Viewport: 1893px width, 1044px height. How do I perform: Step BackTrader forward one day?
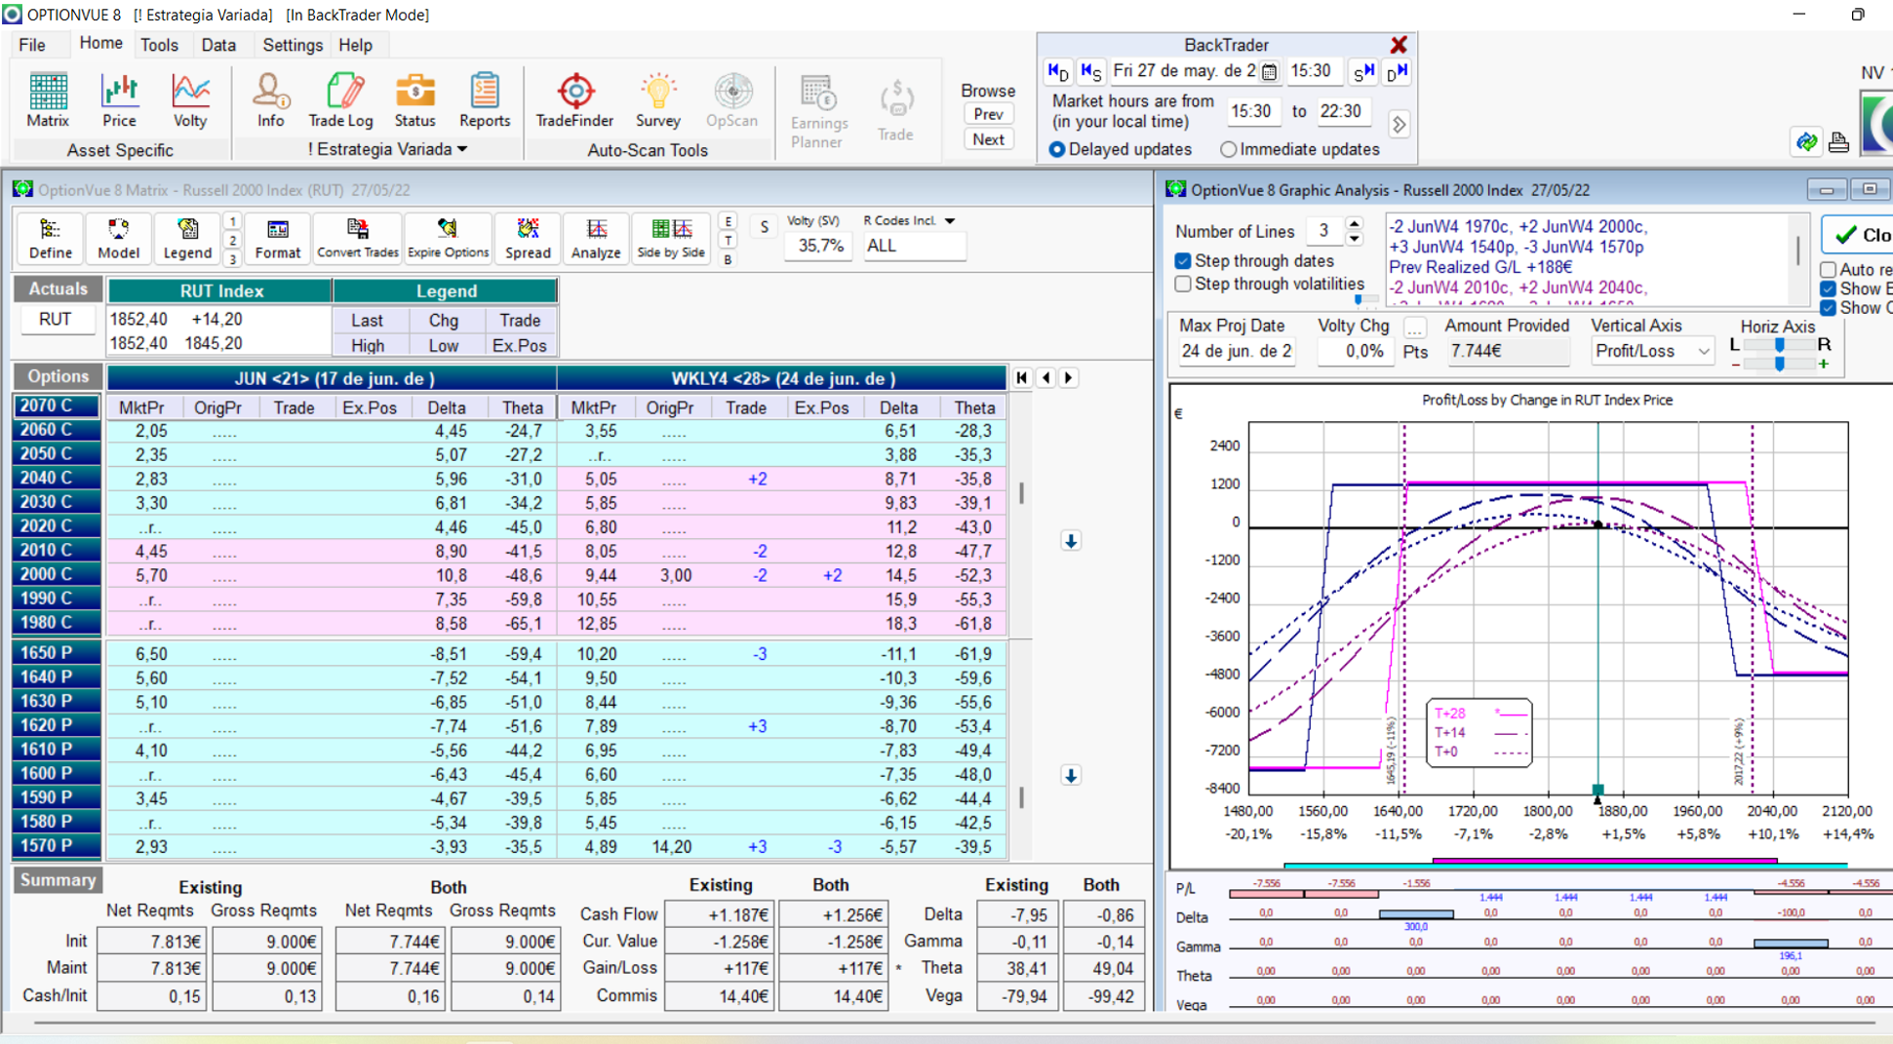1397,71
